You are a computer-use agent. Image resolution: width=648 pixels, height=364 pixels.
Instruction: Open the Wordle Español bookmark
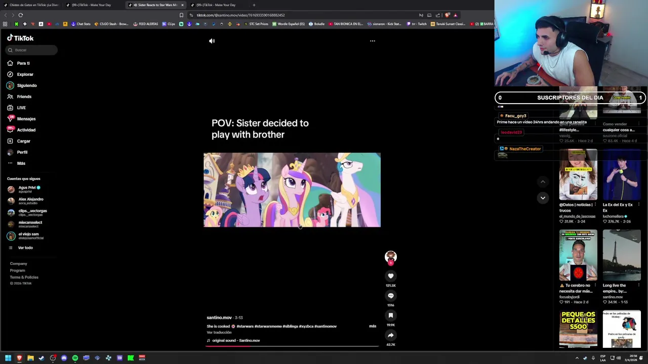289,24
